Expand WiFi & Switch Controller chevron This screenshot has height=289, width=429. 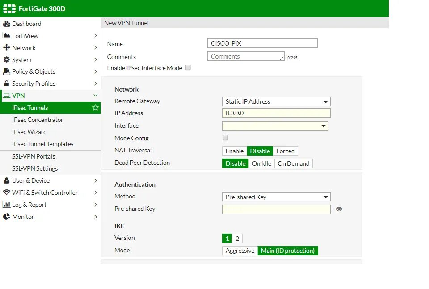[x=96, y=193]
